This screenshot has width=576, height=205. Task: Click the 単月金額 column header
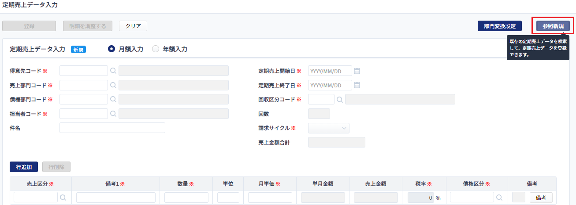pyautogui.click(x=323, y=184)
